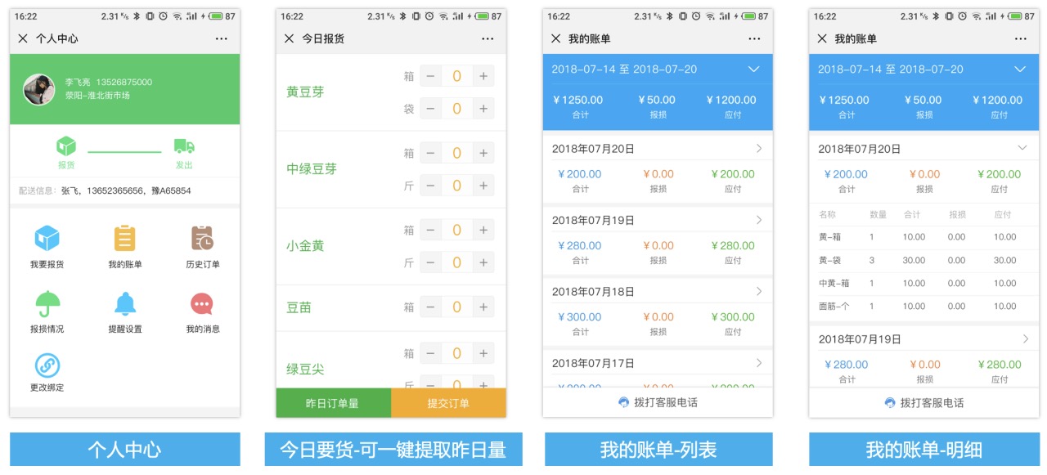Increase 中绿豆芽 箱 quantity
The width and height of the screenshot is (1047, 475).
pyautogui.click(x=483, y=153)
